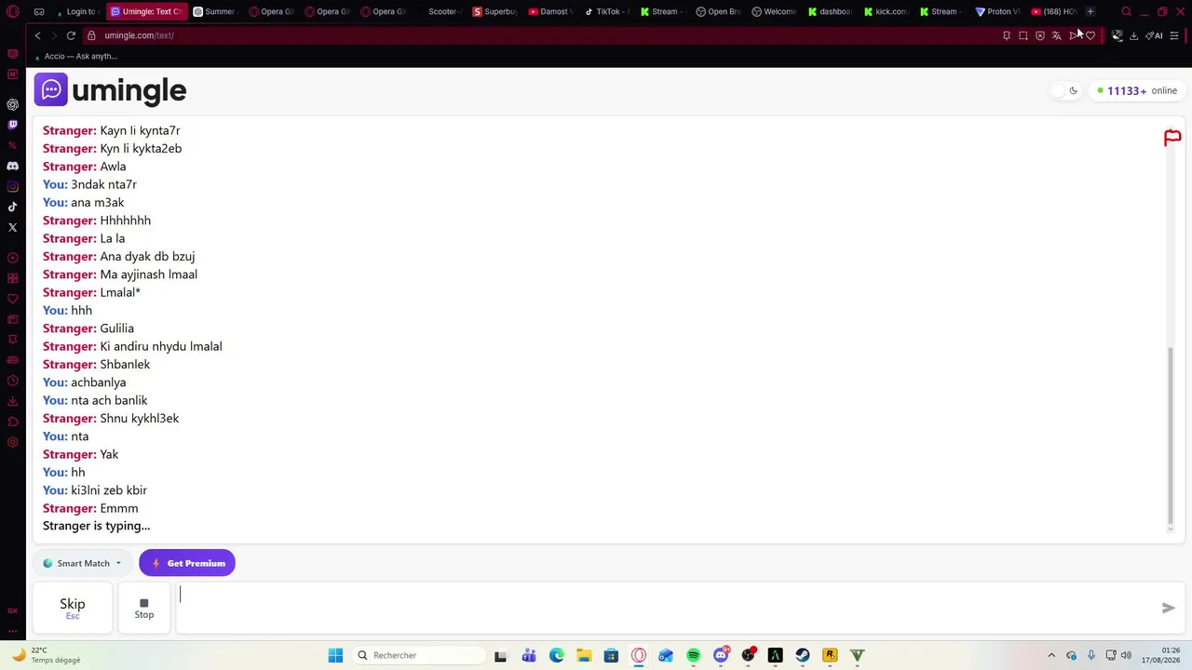
Task: Click the 11133+ online counter
Action: pos(1137,90)
